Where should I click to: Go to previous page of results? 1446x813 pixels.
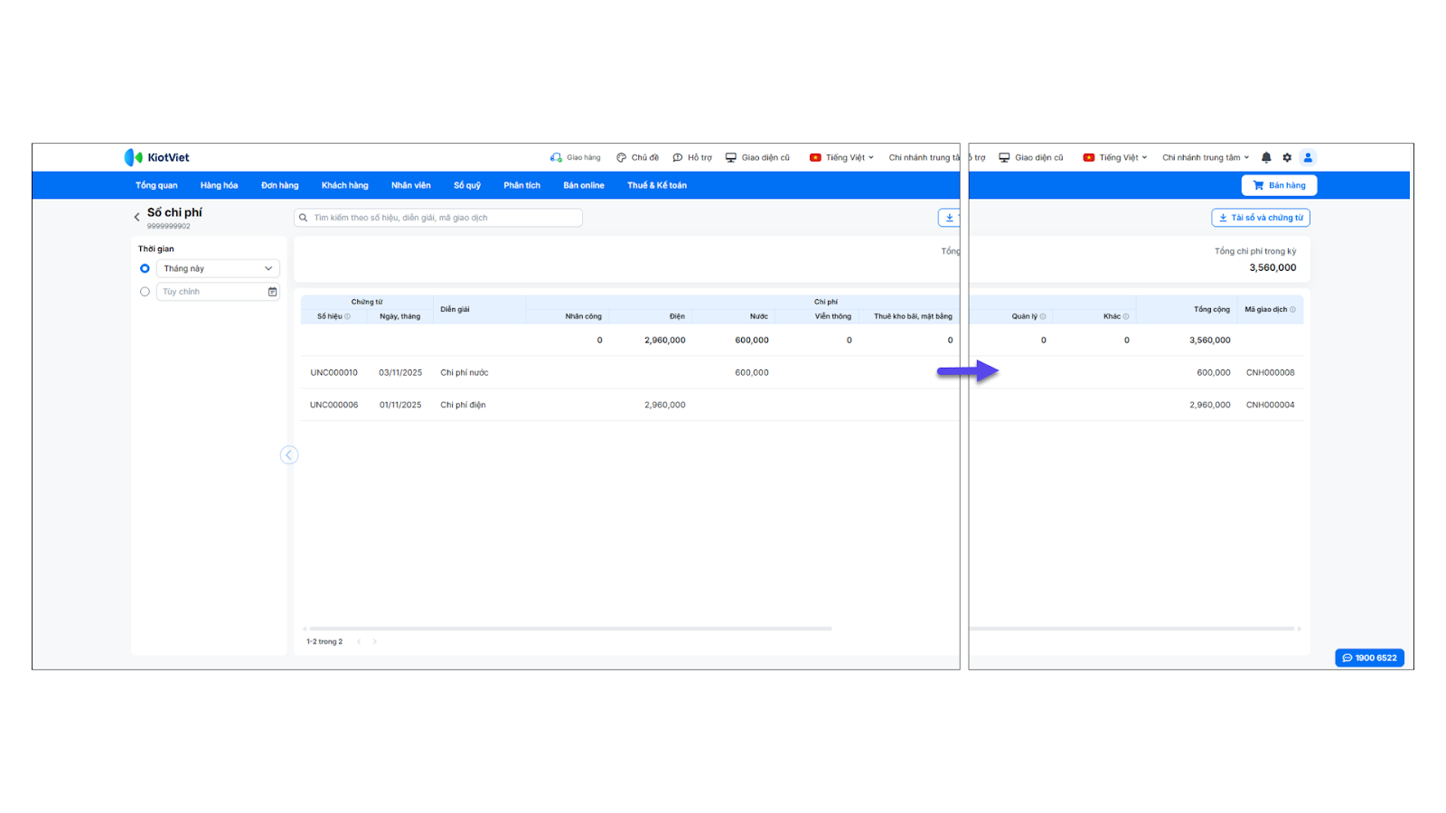pos(359,641)
